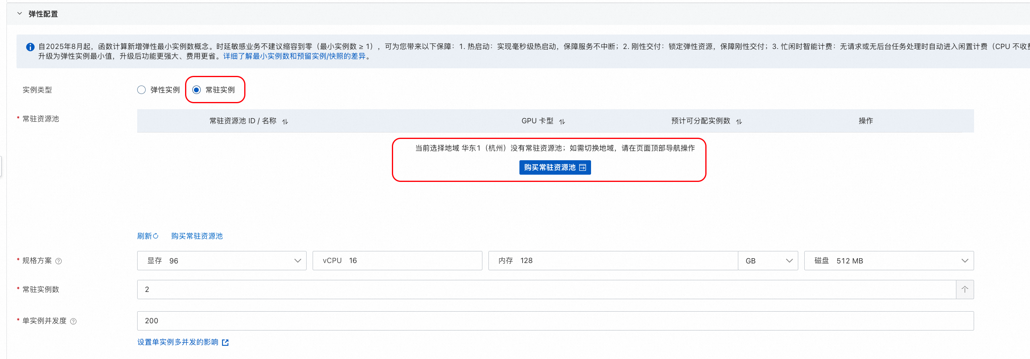1030x359 pixels.
Task: Click the 规格方案 help question icon
Action: point(59,261)
